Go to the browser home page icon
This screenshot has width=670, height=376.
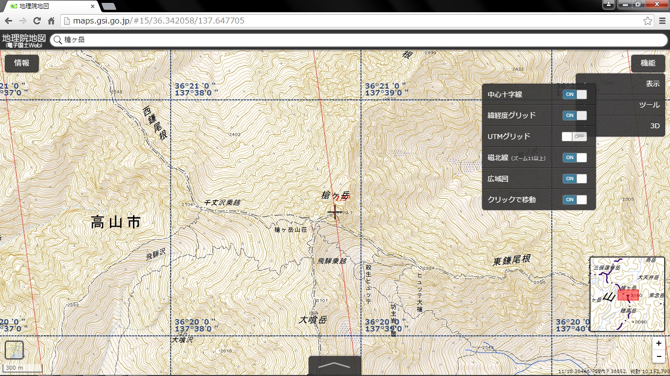click(51, 21)
